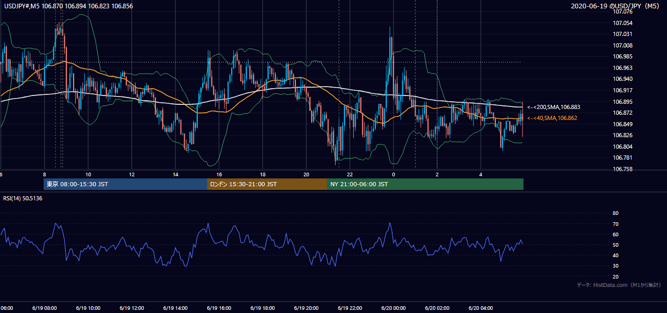Click the 6/19 18:00 date axis label
This screenshot has width=667, height=313.
[263, 308]
